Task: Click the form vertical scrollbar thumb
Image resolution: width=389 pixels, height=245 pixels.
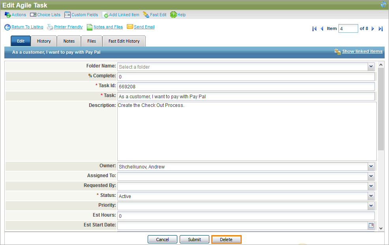Action: pyautogui.click(x=381, y=109)
